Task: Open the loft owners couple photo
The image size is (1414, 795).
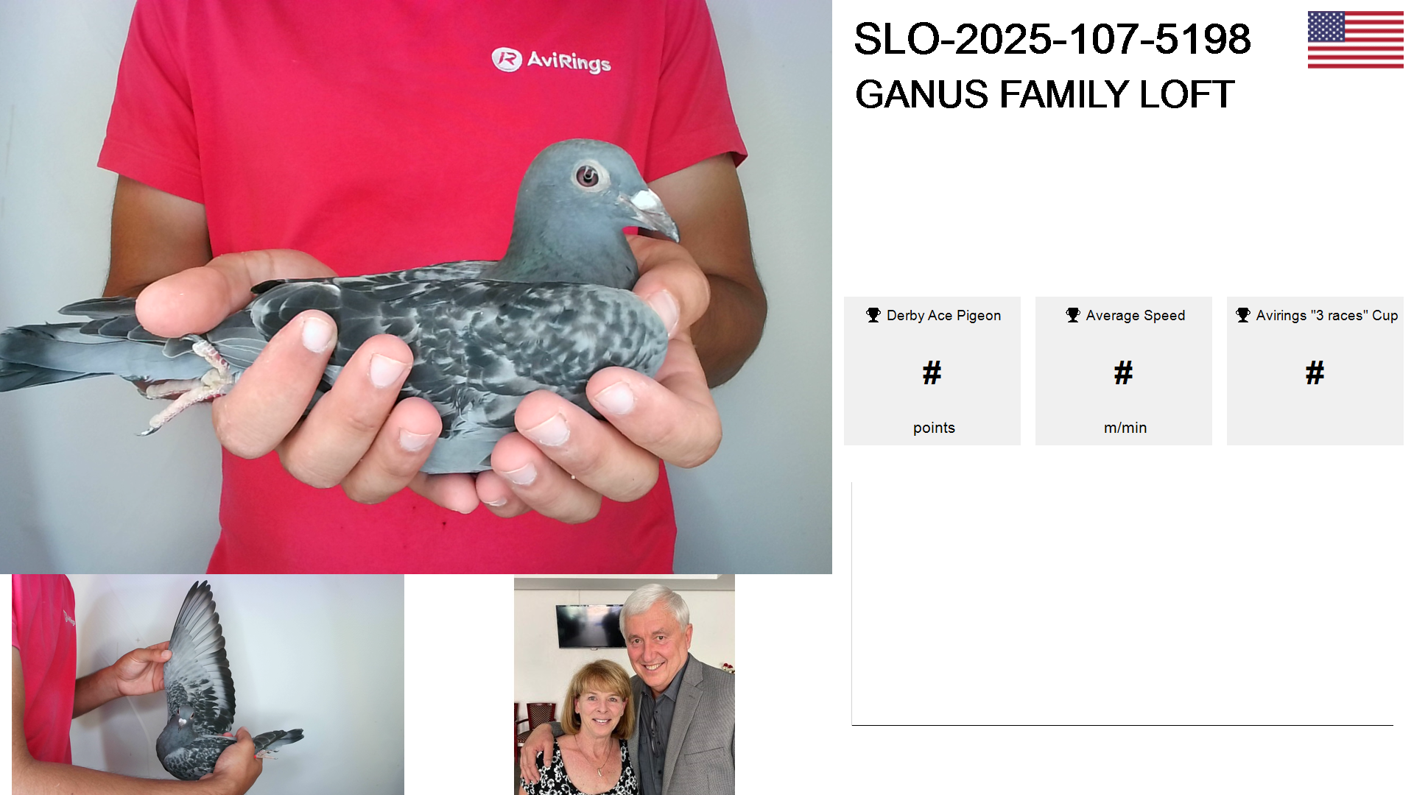Action: coord(625,686)
